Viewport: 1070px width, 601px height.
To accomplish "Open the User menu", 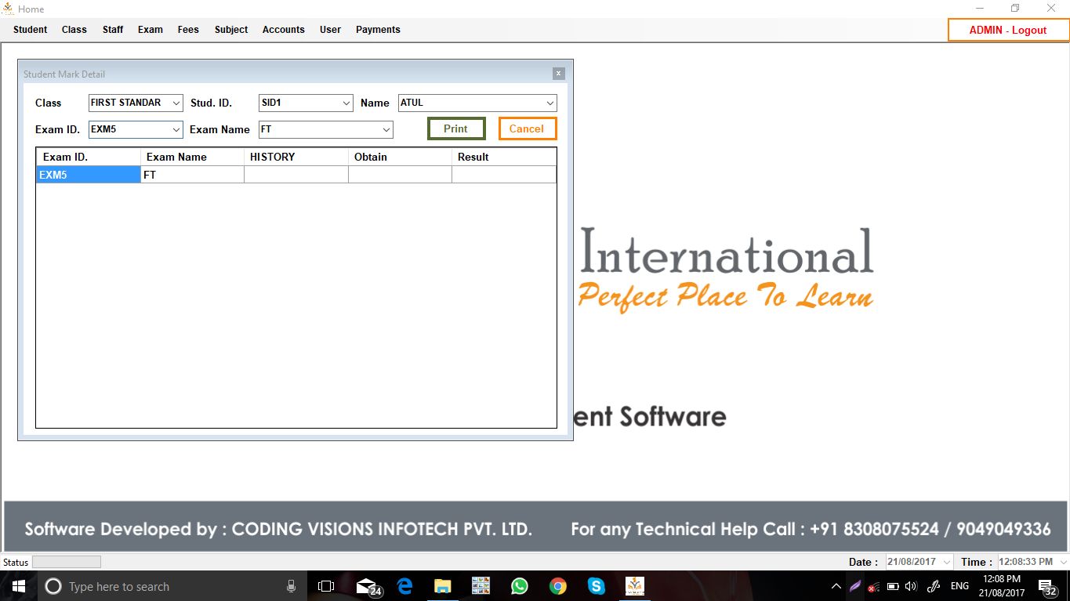I will point(331,30).
